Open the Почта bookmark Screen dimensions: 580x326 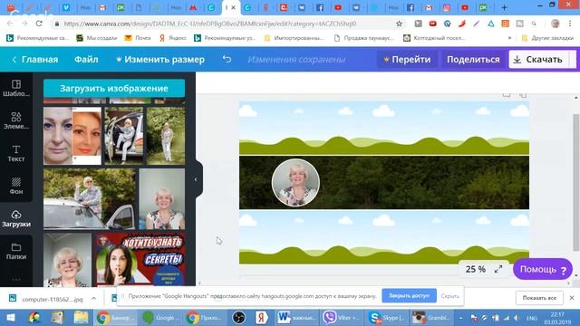click(x=138, y=38)
